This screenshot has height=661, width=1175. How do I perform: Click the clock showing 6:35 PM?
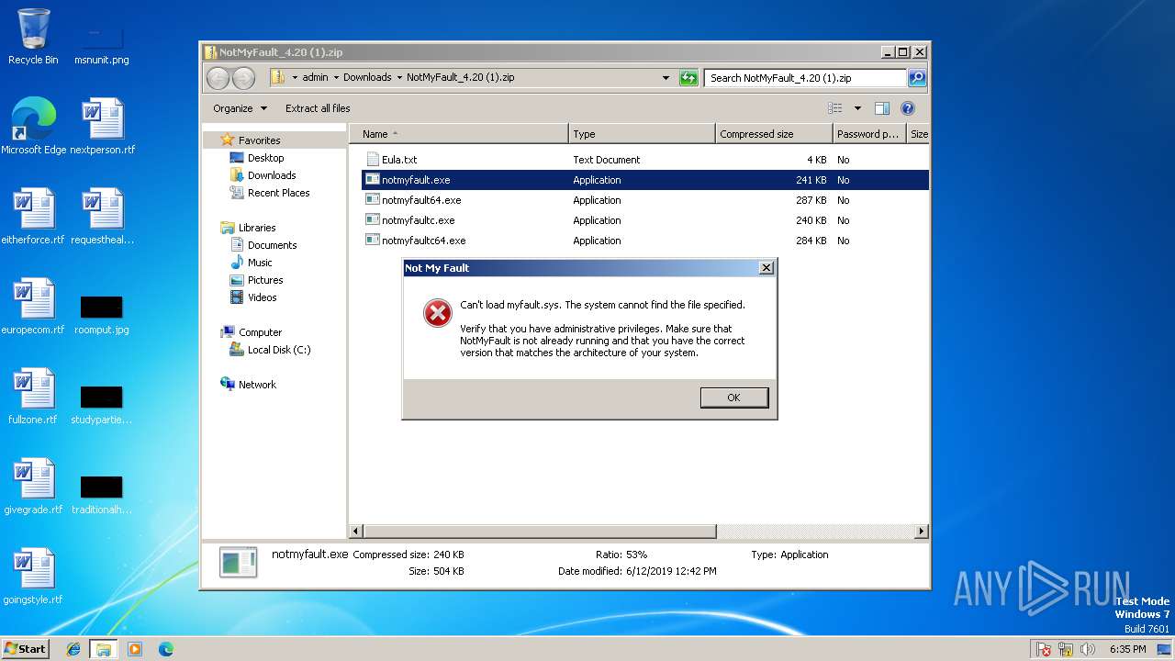point(1127,649)
